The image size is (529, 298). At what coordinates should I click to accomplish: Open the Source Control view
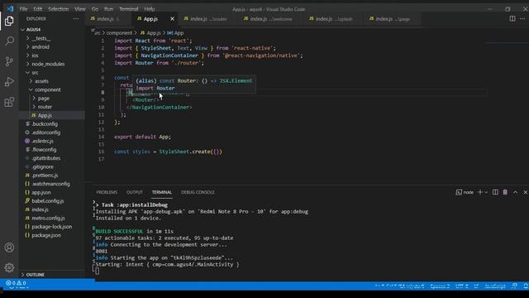pos(9,61)
